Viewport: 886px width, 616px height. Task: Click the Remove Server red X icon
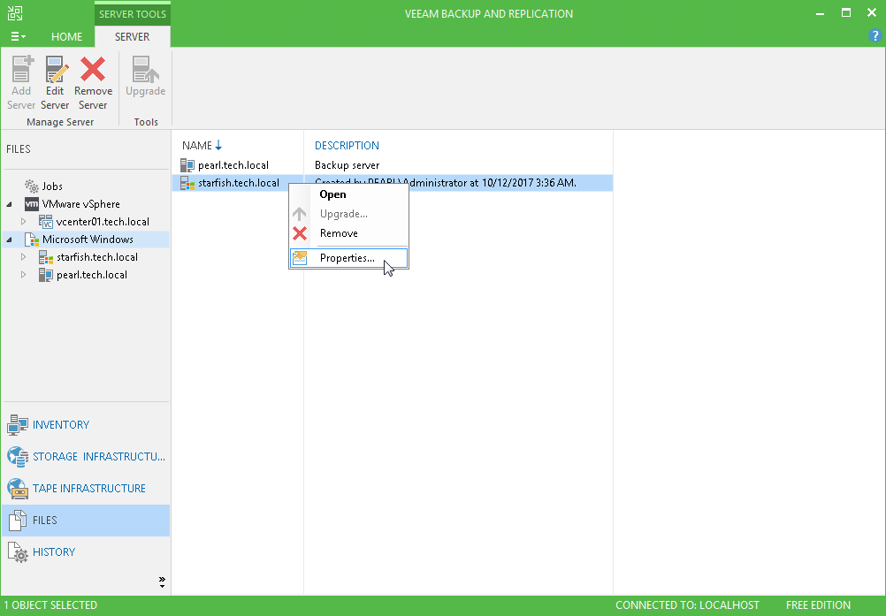coord(93,69)
